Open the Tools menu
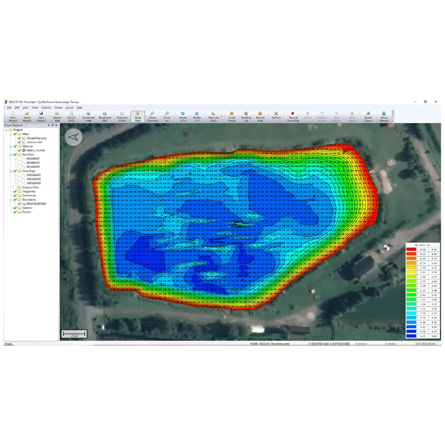Viewport: 445px width, 445px height. pos(35,108)
